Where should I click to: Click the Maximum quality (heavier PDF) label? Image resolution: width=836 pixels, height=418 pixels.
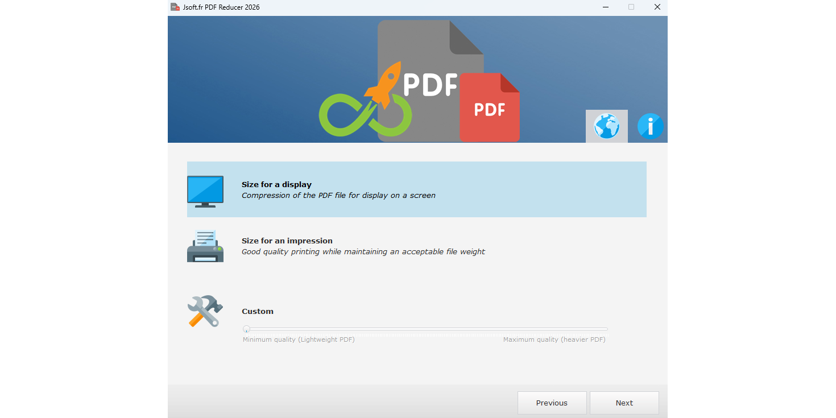click(x=554, y=339)
